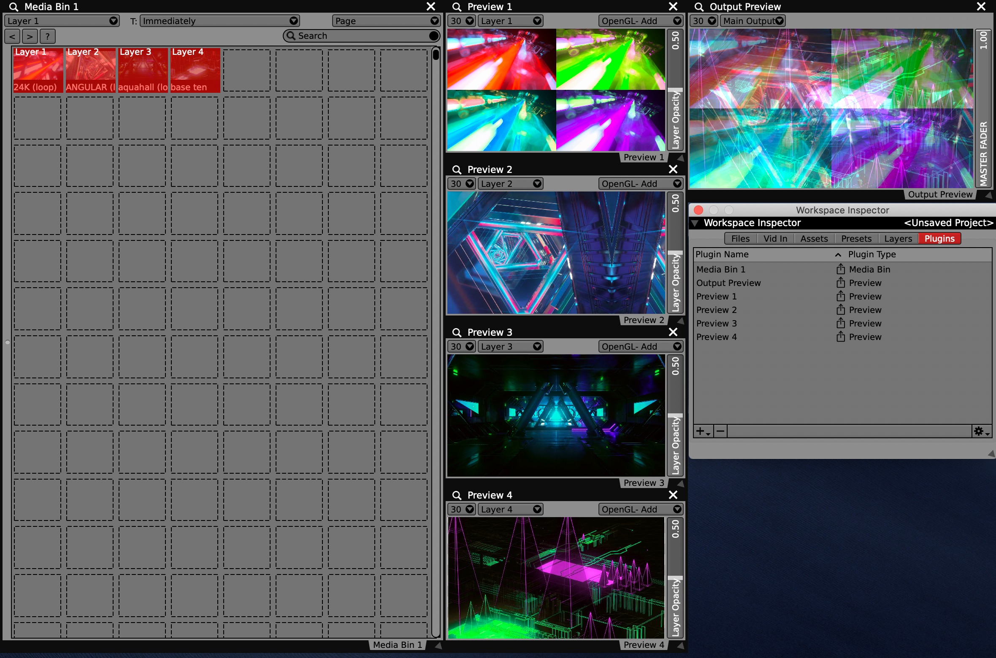Click the Preview 3 magnifier icon
The height and width of the screenshot is (658, 996).
457,332
